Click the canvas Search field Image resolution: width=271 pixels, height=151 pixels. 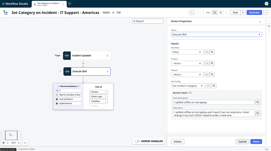coord(148,21)
